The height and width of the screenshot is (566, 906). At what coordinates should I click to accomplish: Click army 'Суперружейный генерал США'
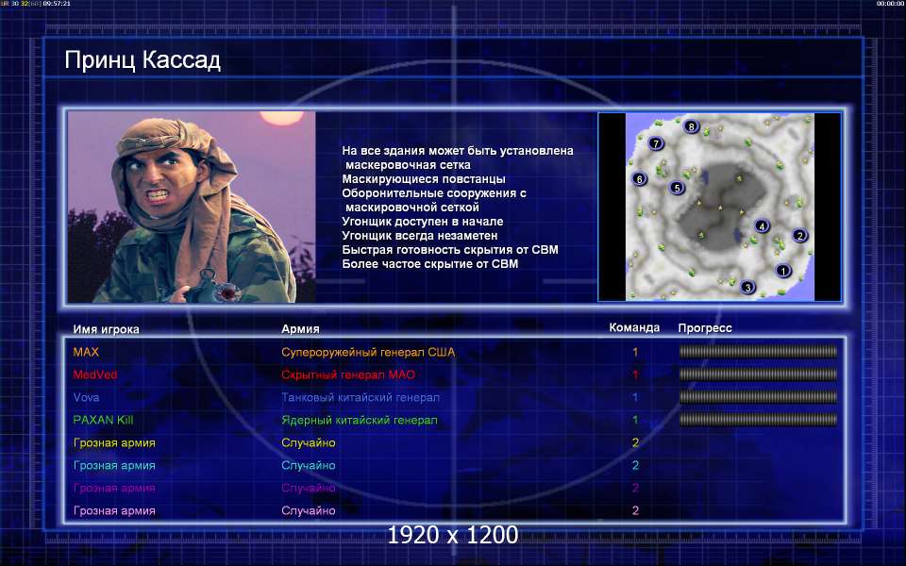point(368,352)
